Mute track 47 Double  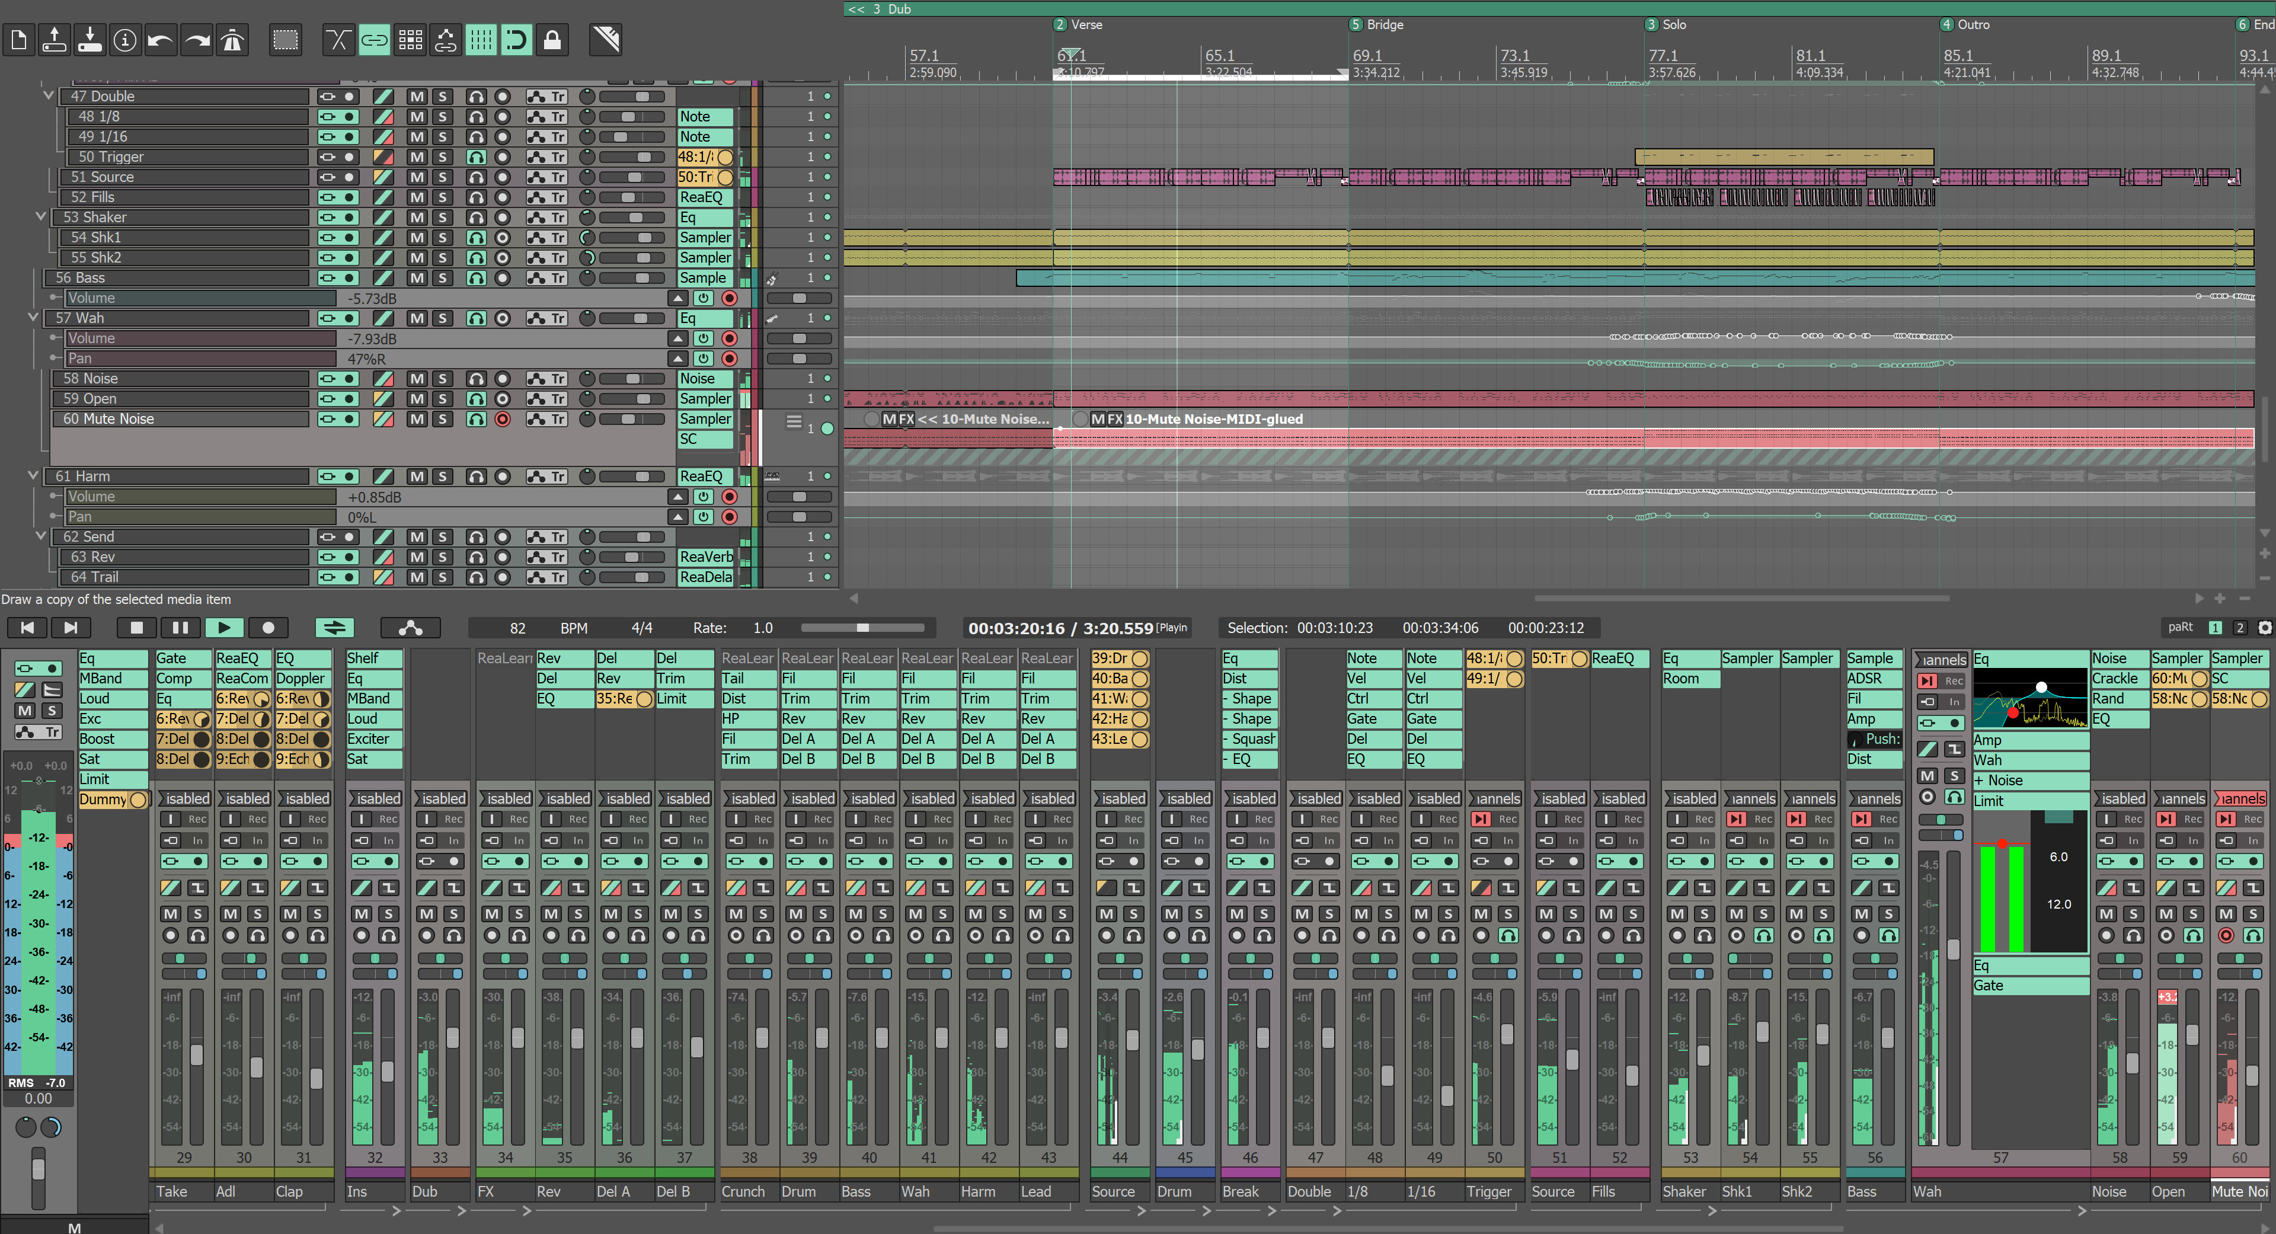416,96
